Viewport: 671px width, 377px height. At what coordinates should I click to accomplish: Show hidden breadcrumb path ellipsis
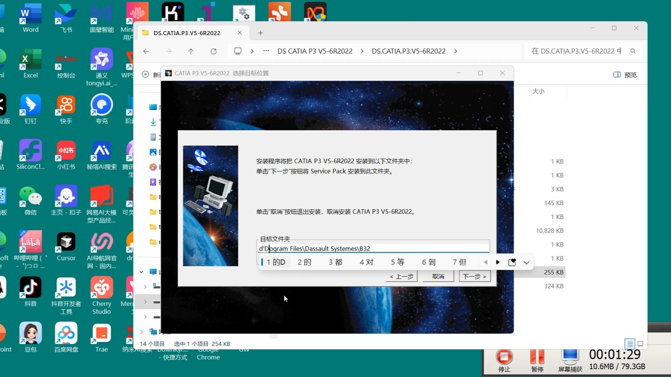pos(266,51)
